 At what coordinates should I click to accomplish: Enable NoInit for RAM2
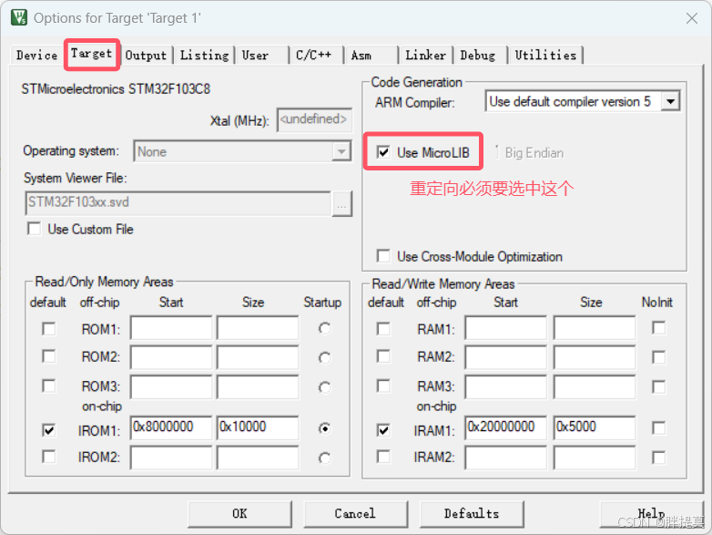[x=659, y=357]
